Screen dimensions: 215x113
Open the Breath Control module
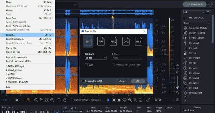coord(194,33)
